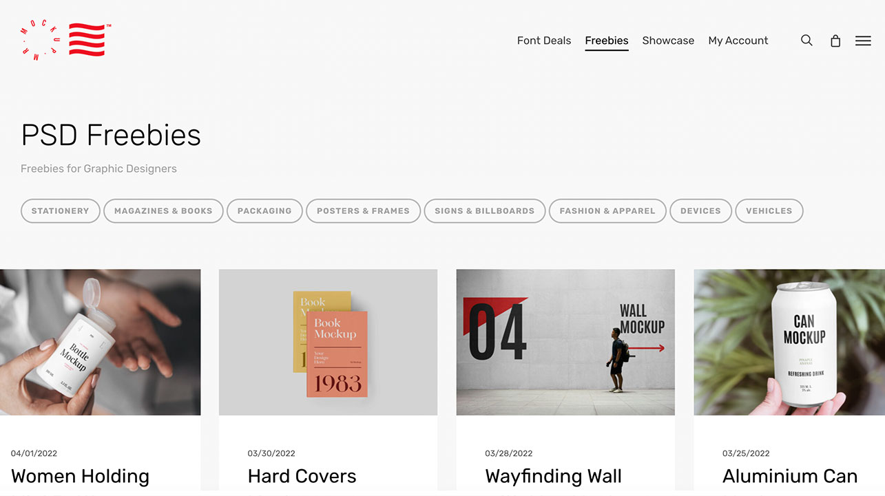Open the Bottle Mockup thumbnail
Image resolution: width=885 pixels, height=496 pixels.
[x=101, y=342]
